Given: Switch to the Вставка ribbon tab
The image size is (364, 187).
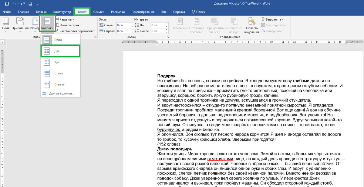Looking at the screenshot, I should [41, 12].
